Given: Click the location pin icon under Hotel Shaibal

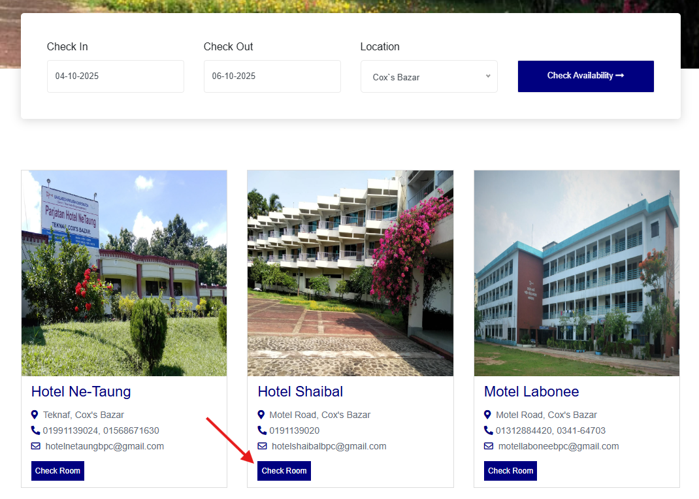Looking at the screenshot, I should 261,415.
